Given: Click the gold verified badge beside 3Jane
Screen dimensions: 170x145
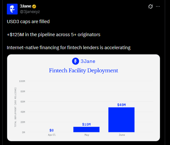Looking at the screenshot, I should (x=34, y=7).
